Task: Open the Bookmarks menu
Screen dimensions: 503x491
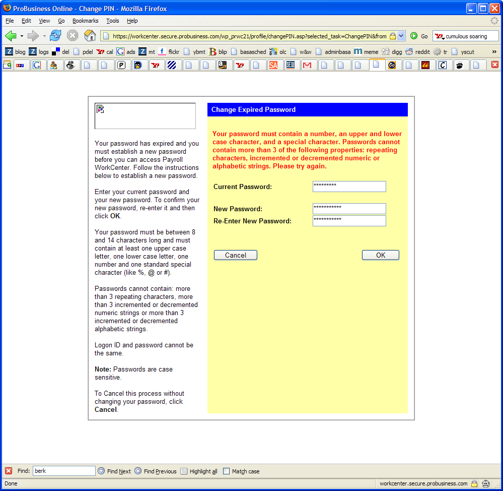Action: 85,21
